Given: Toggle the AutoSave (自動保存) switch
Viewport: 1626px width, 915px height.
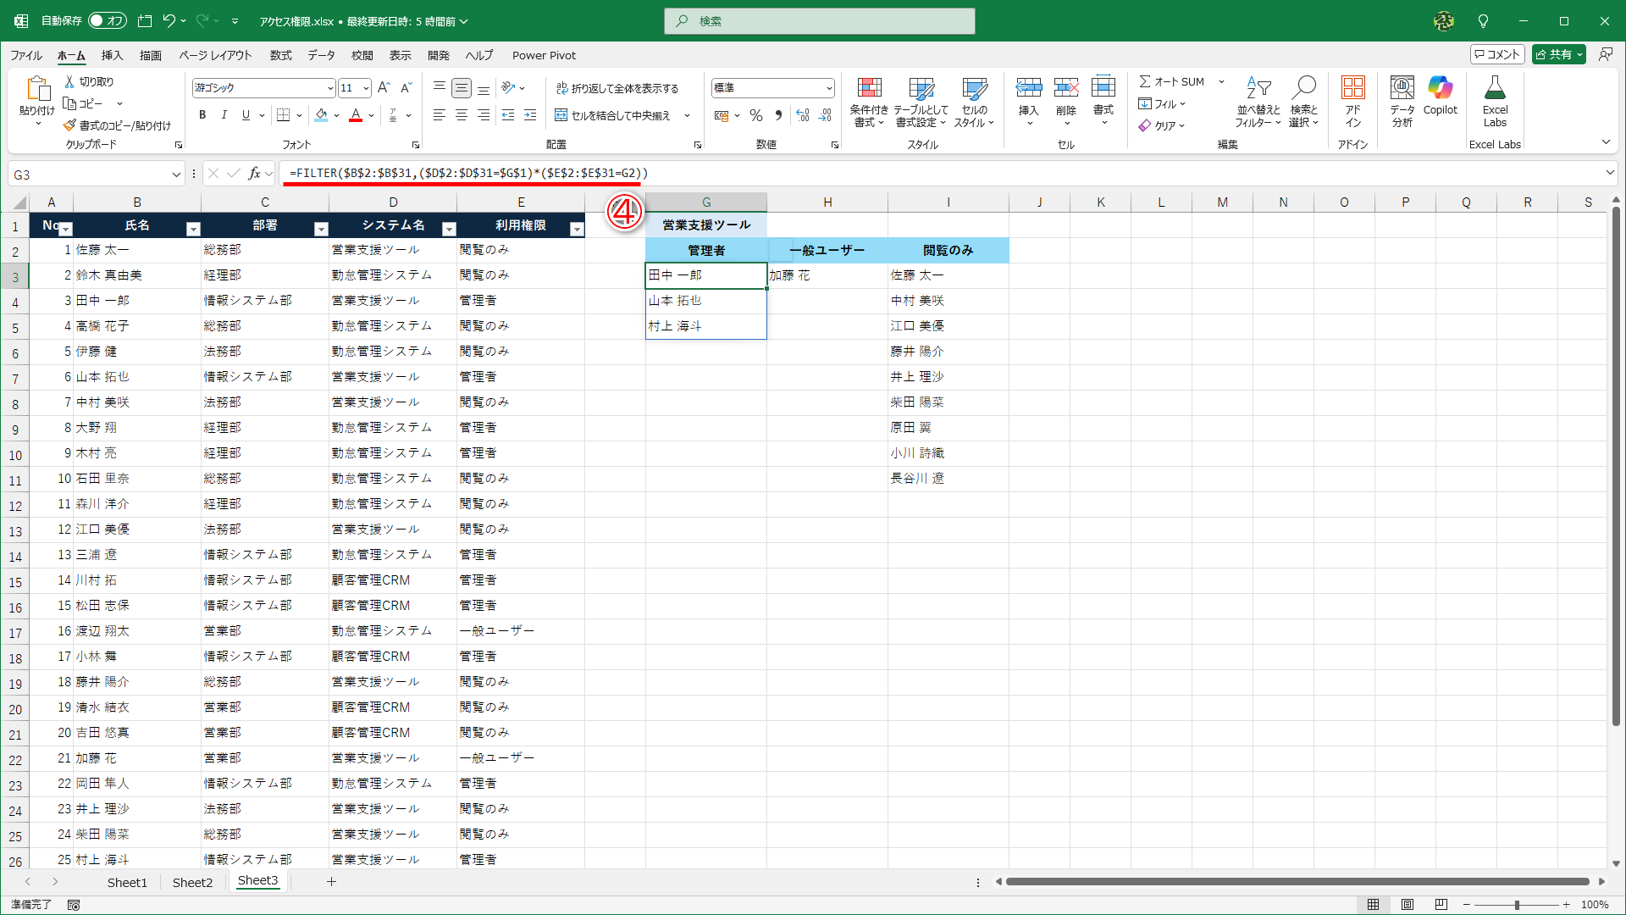Looking at the screenshot, I should tap(108, 21).
